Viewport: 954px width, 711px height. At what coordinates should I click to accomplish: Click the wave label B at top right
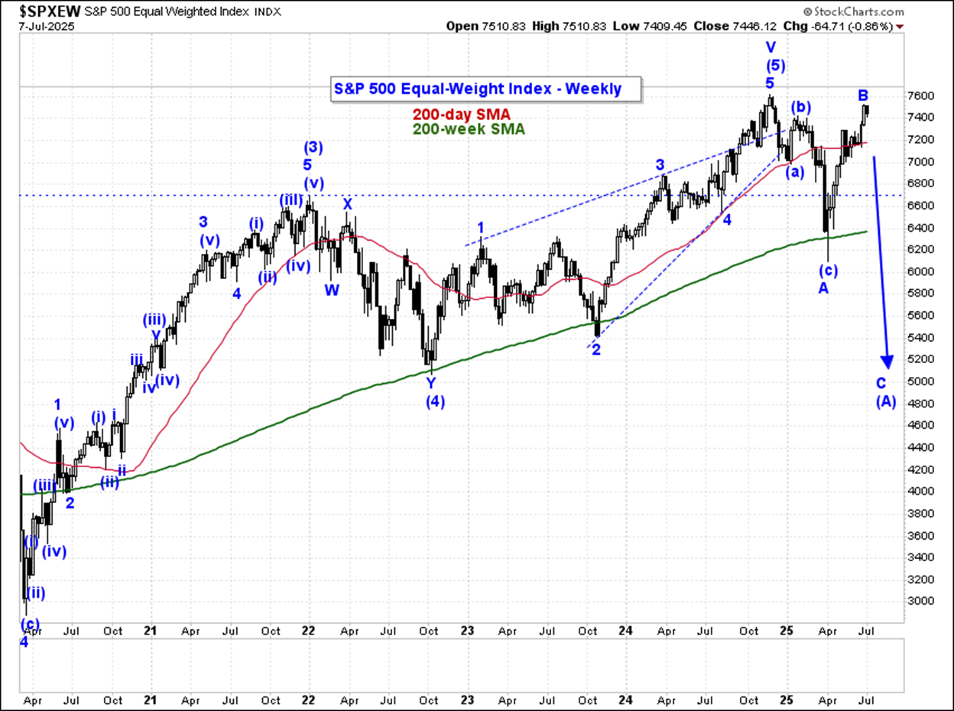[x=863, y=96]
